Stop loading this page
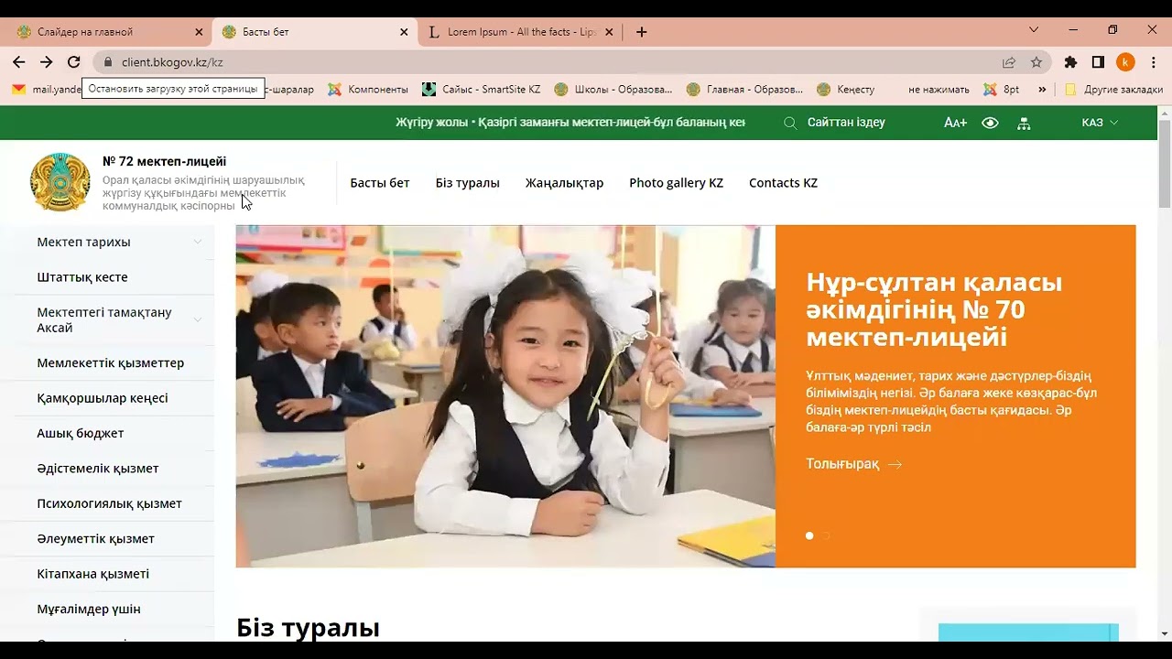 pyautogui.click(x=74, y=62)
